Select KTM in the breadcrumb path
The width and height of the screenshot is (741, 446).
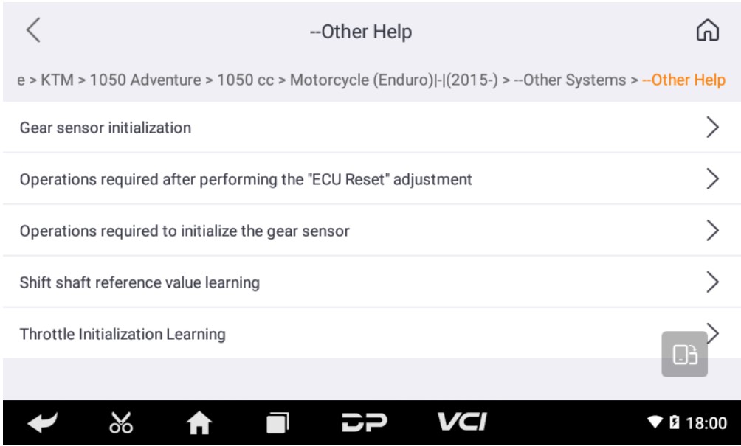tap(57, 80)
